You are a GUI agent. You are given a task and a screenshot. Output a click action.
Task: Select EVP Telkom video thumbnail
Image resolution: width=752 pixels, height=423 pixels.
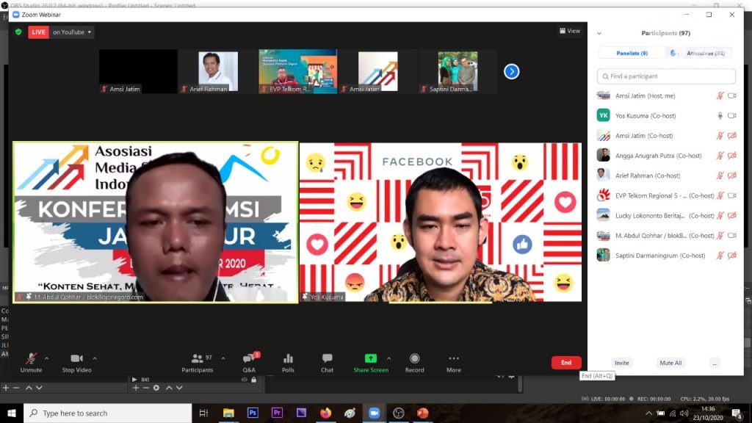point(298,71)
